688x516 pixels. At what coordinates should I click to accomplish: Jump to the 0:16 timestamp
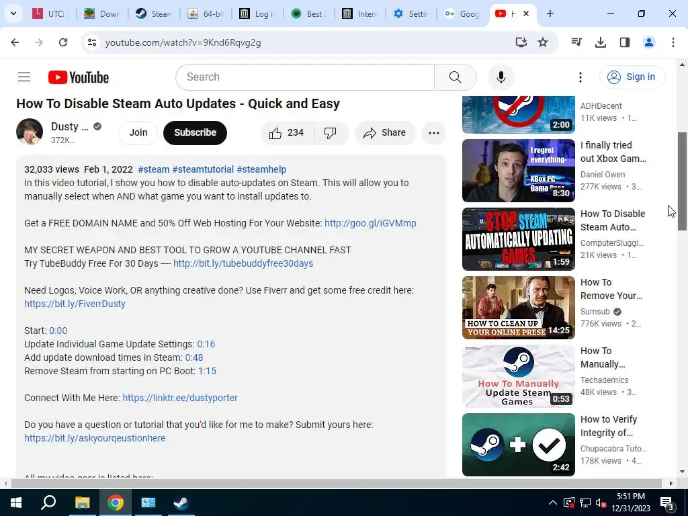tap(206, 344)
